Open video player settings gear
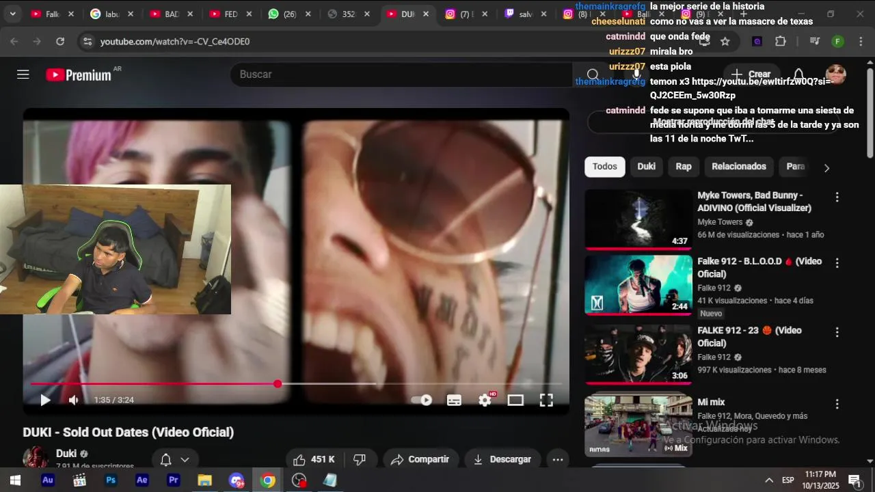The image size is (875, 492). click(x=485, y=400)
